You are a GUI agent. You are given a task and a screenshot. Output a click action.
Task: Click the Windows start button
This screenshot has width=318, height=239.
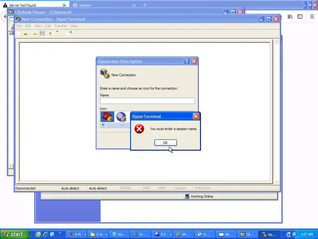click(15, 234)
